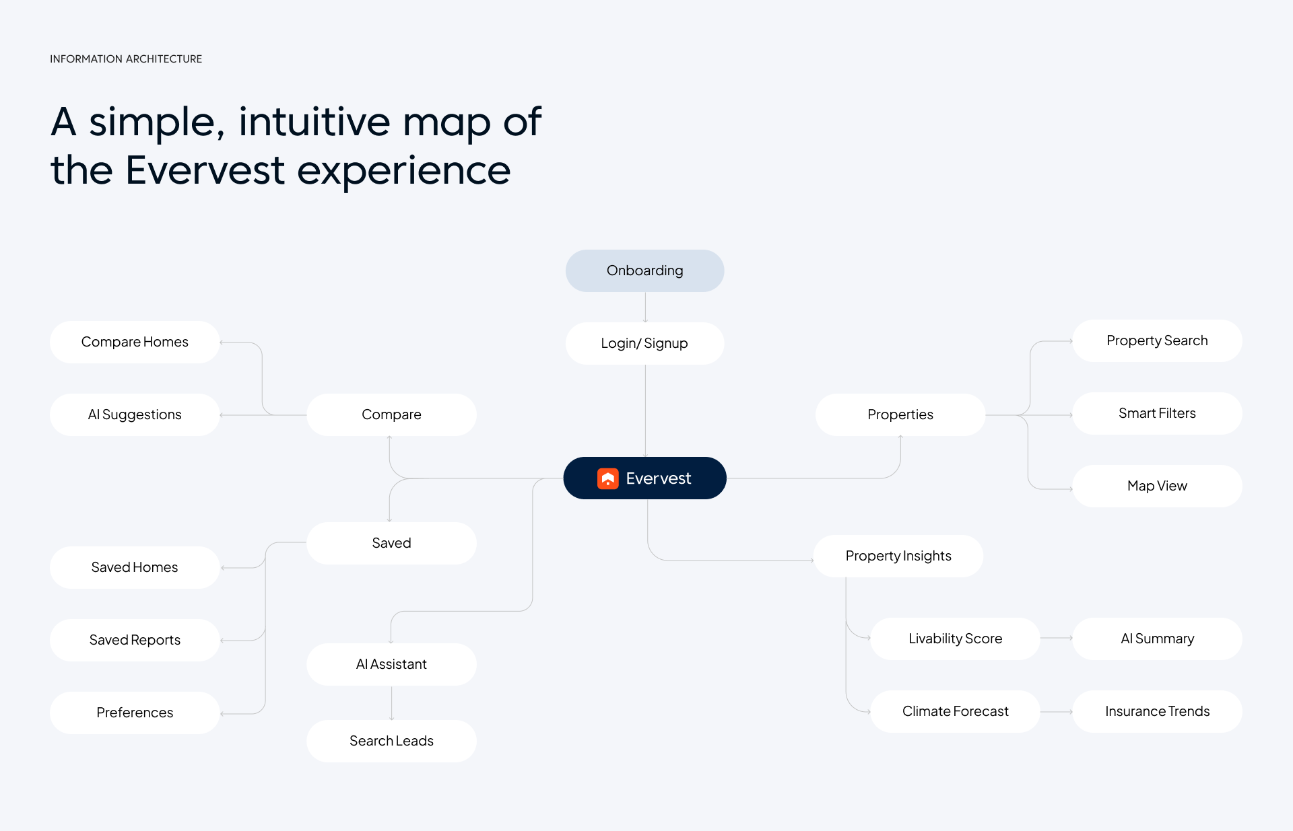Viewport: 1293px width, 831px height.
Task: Click the Compare node
Action: click(x=391, y=414)
